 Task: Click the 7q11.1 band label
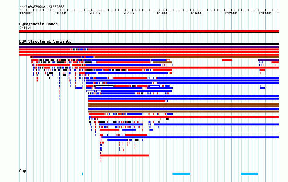point(25,28)
